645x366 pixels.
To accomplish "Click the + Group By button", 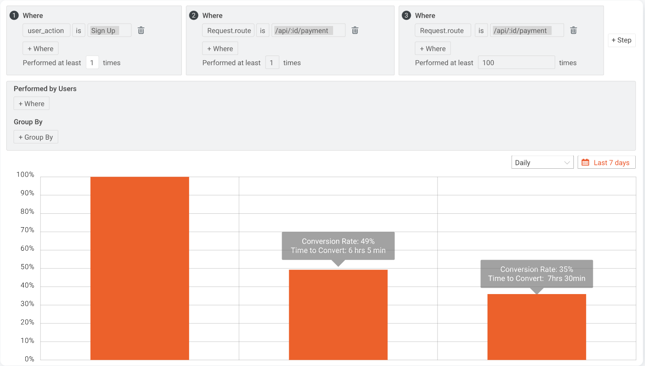I will pos(35,136).
